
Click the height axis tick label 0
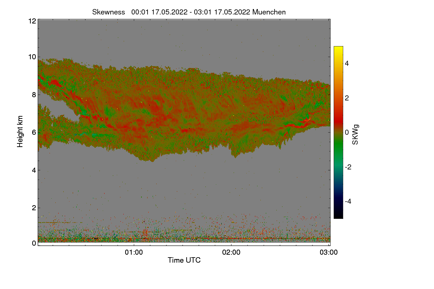pyautogui.click(x=34, y=243)
